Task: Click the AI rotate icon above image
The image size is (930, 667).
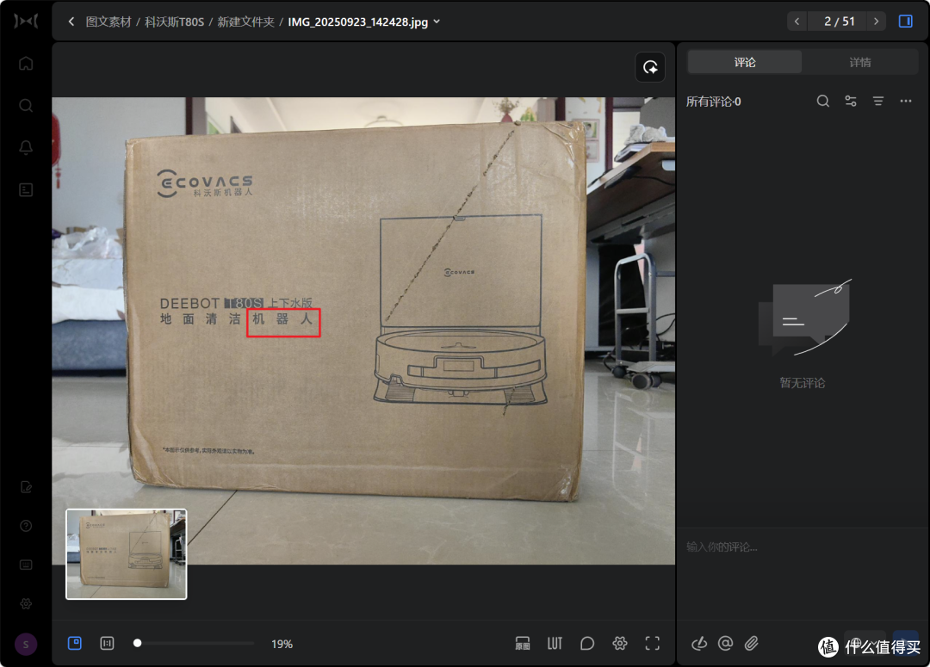Action: (x=650, y=67)
